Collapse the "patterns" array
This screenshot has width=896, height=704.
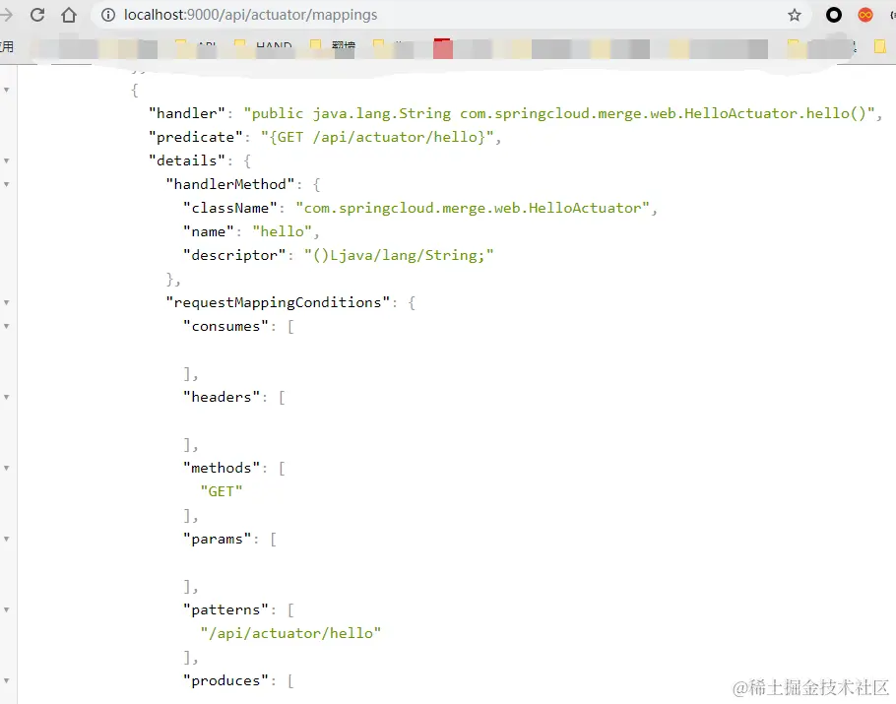pos(6,609)
